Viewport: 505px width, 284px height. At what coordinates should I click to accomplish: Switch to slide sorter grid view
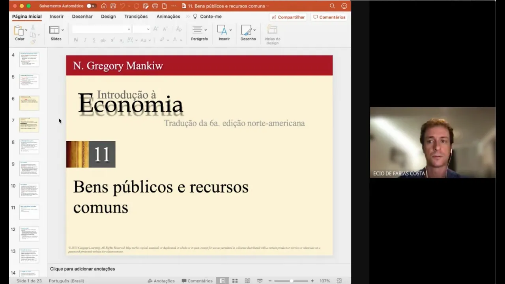[235, 281]
